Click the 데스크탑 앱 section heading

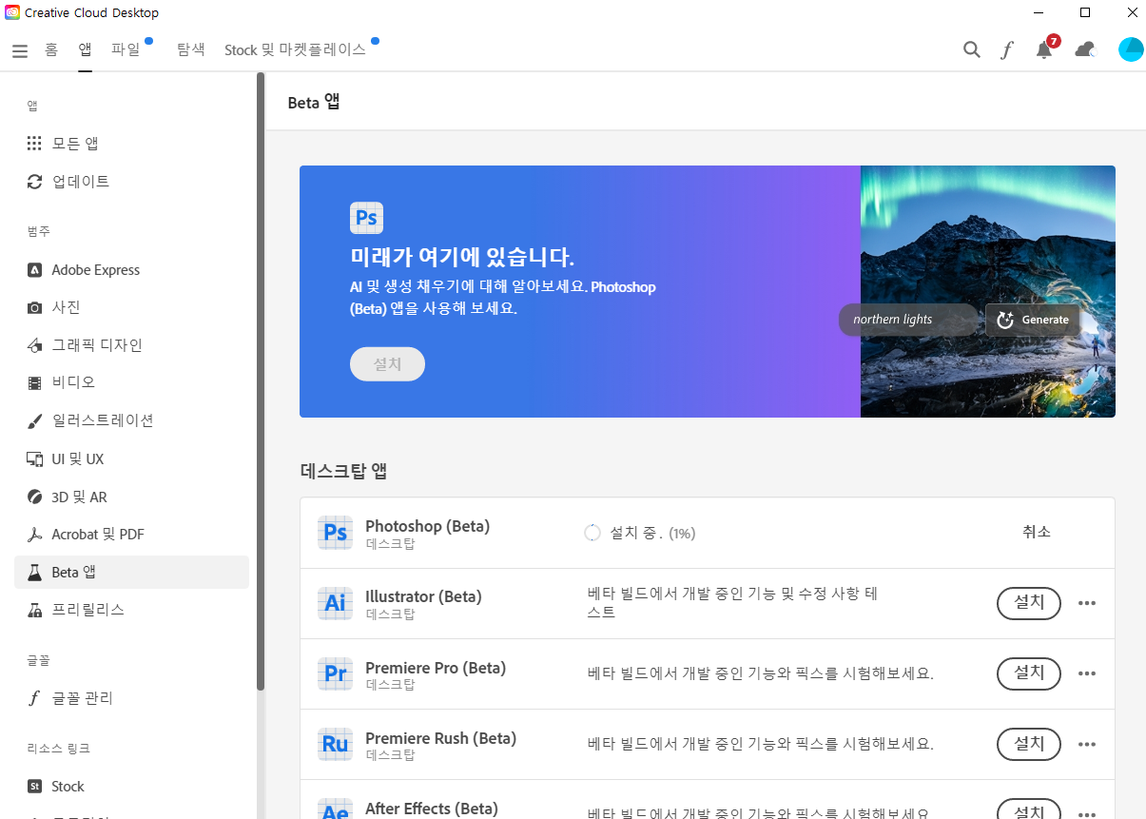[343, 471]
